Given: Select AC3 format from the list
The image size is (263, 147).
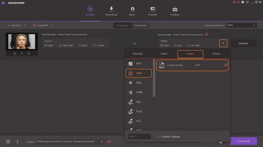Looking at the screenshot, I should pos(138,121).
